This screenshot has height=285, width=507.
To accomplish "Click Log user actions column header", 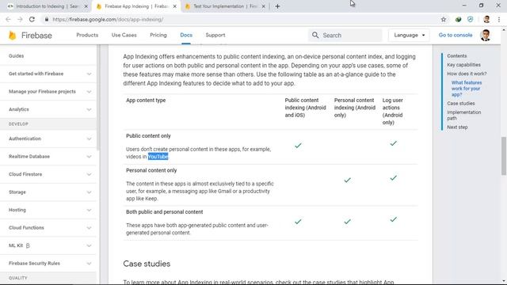I will coord(393,111).
